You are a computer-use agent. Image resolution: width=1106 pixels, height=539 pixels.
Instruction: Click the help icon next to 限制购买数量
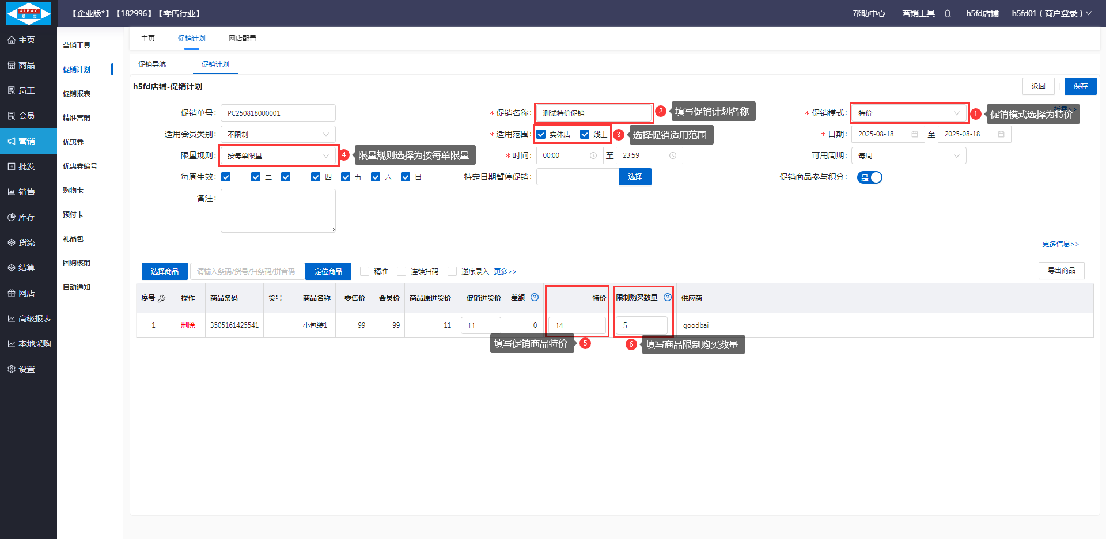click(668, 298)
